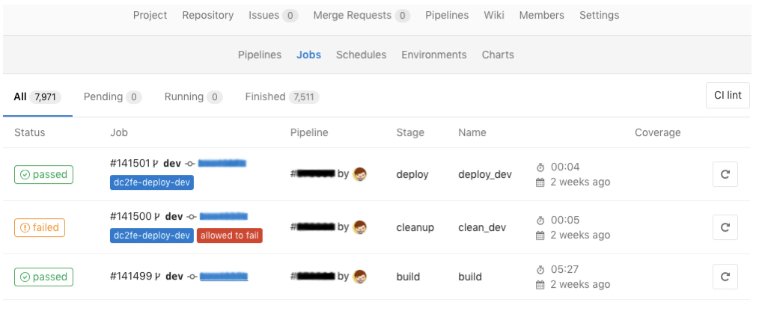759x311 pixels.
Task: Open Schedules sub-navigation item
Action: pos(361,55)
